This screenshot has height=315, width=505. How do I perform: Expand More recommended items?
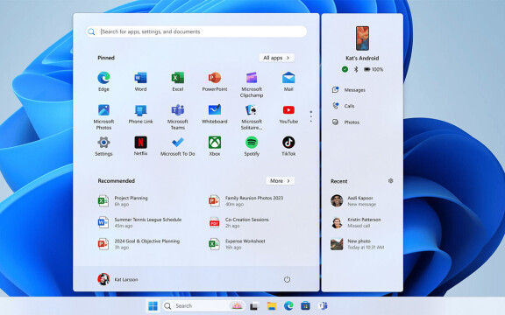(x=281, y=181)
